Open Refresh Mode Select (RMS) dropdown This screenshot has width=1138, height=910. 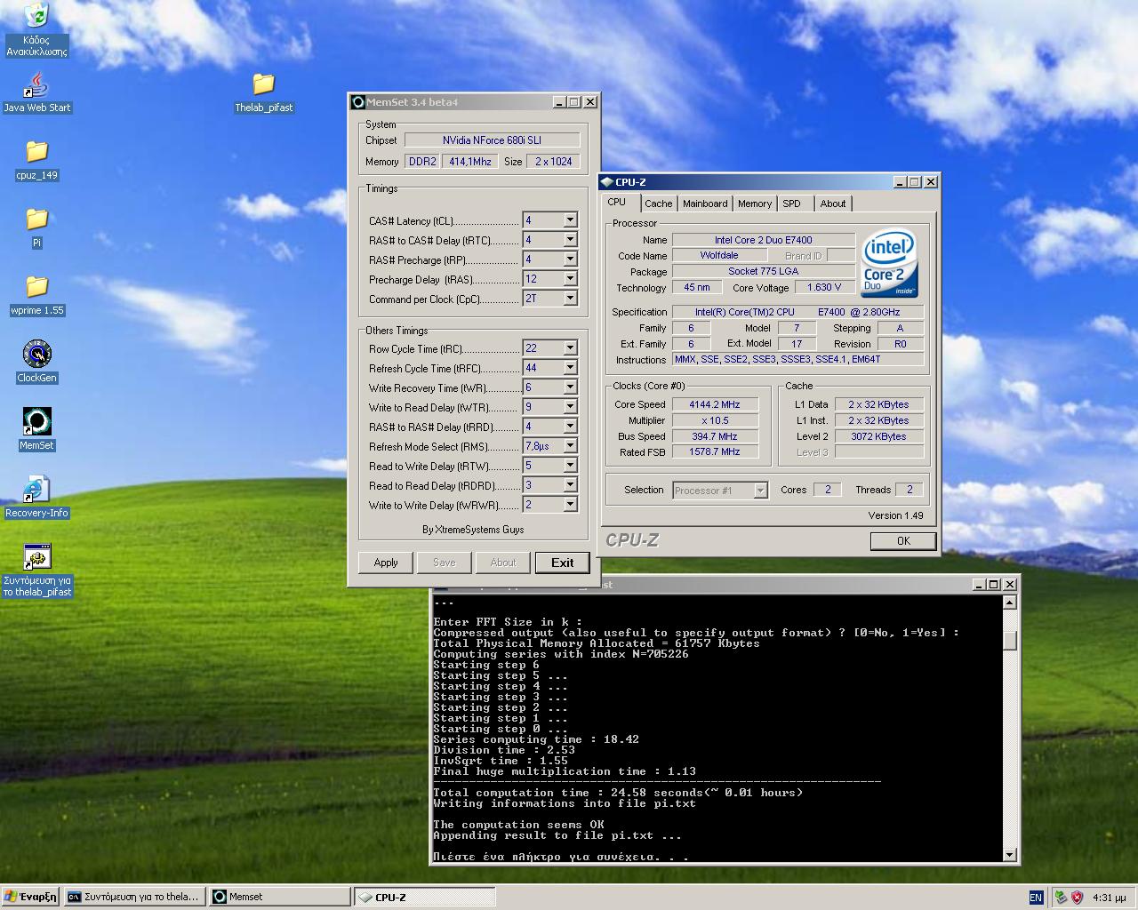point(570,446)
